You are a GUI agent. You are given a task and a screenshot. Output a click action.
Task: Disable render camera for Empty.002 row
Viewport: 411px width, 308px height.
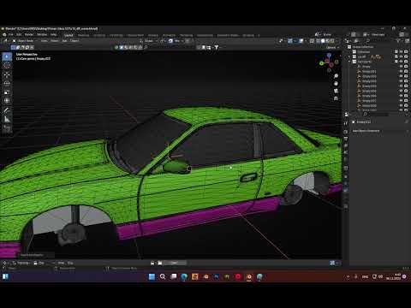(x=406, y=76)
